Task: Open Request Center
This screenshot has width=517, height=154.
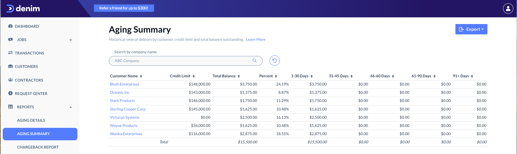Action: click(x=31, y=93)
